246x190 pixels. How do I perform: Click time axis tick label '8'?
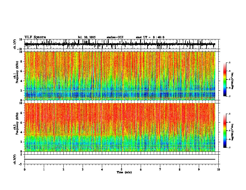[180, 170]
